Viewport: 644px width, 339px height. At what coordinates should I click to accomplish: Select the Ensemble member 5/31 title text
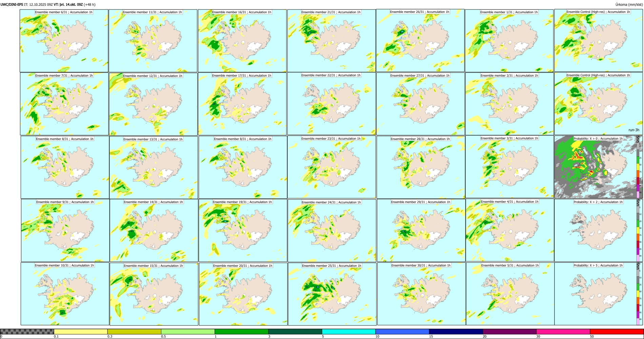coord(510,265)
